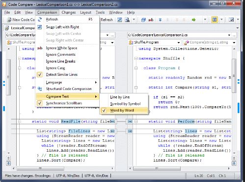Open the Edit menu
This screenshot has width=245, height=182.
[17, 12]
